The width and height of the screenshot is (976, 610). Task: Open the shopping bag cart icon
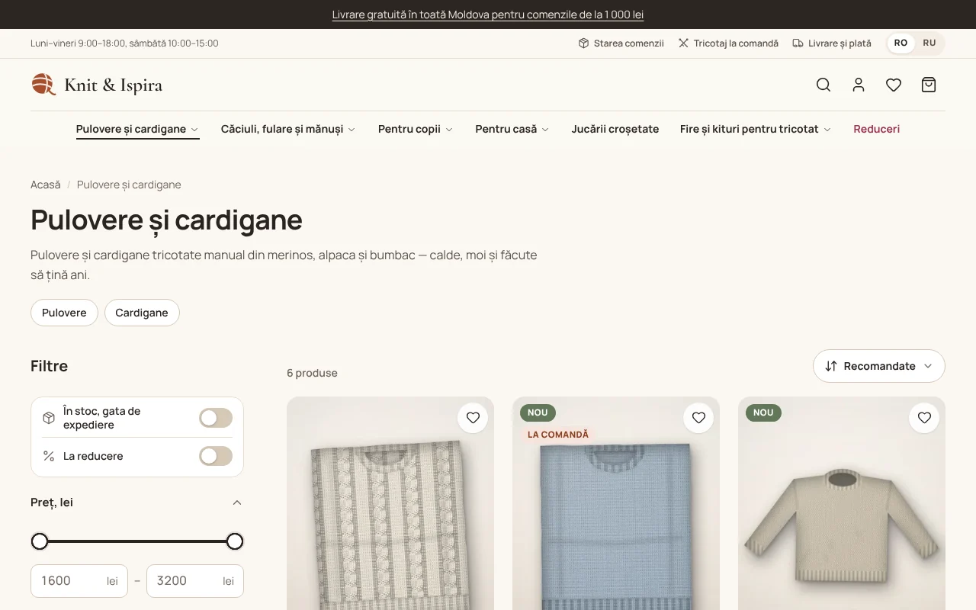[x=929, y=85]
